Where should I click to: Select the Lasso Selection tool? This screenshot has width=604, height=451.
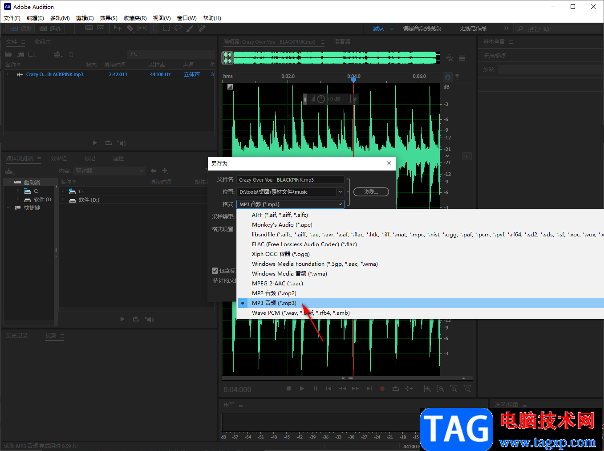pos(178,28)
